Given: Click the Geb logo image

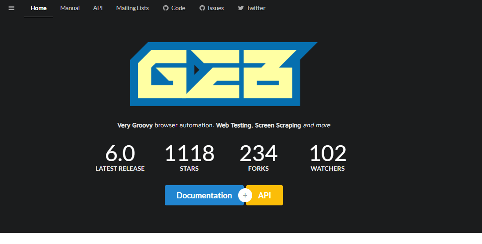Looking at the screenshot, I should click(223, 74).
